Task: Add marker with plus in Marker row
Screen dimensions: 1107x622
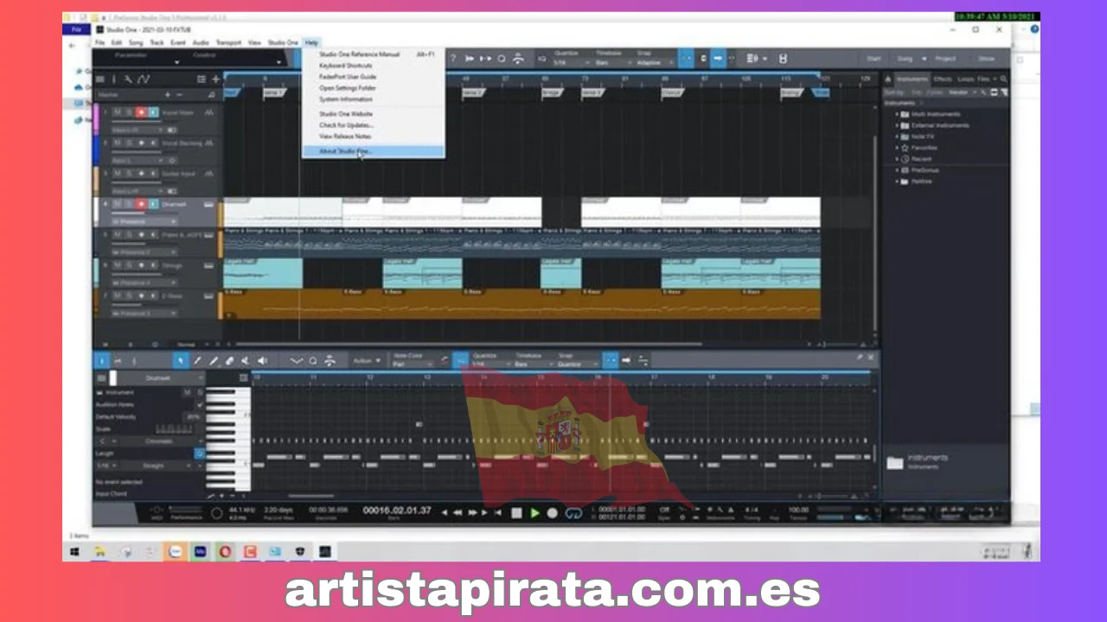Action: 168,94
